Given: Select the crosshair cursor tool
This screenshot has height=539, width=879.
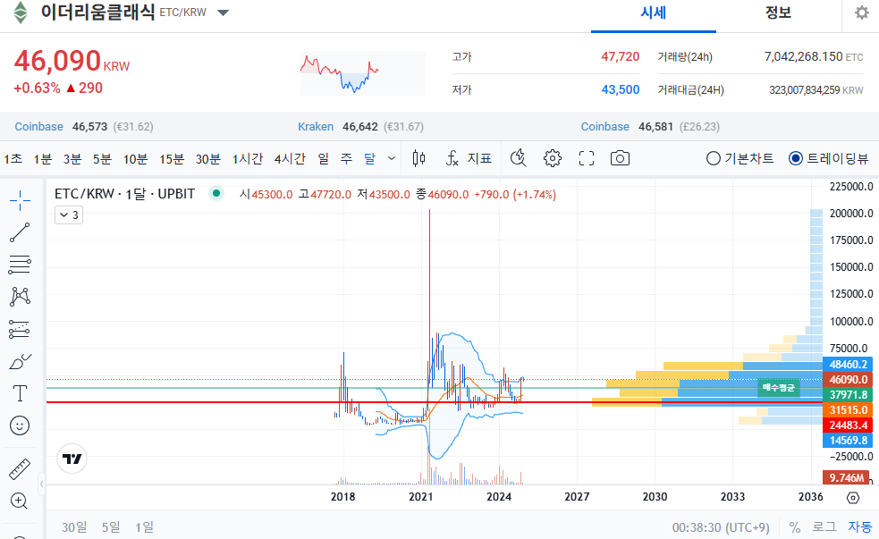Looking at the screenshot, I should click(20, 200).
